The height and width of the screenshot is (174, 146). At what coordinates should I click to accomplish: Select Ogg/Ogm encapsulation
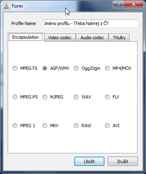click(76, 68)
